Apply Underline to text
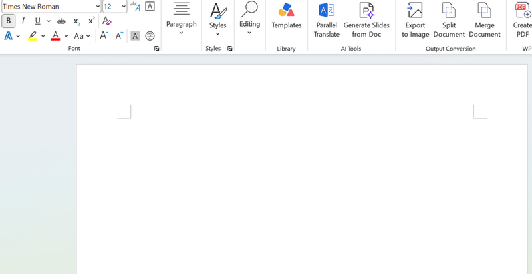Image resolution: width=532 pixels, height=274 pixels. tap(37, 21)
